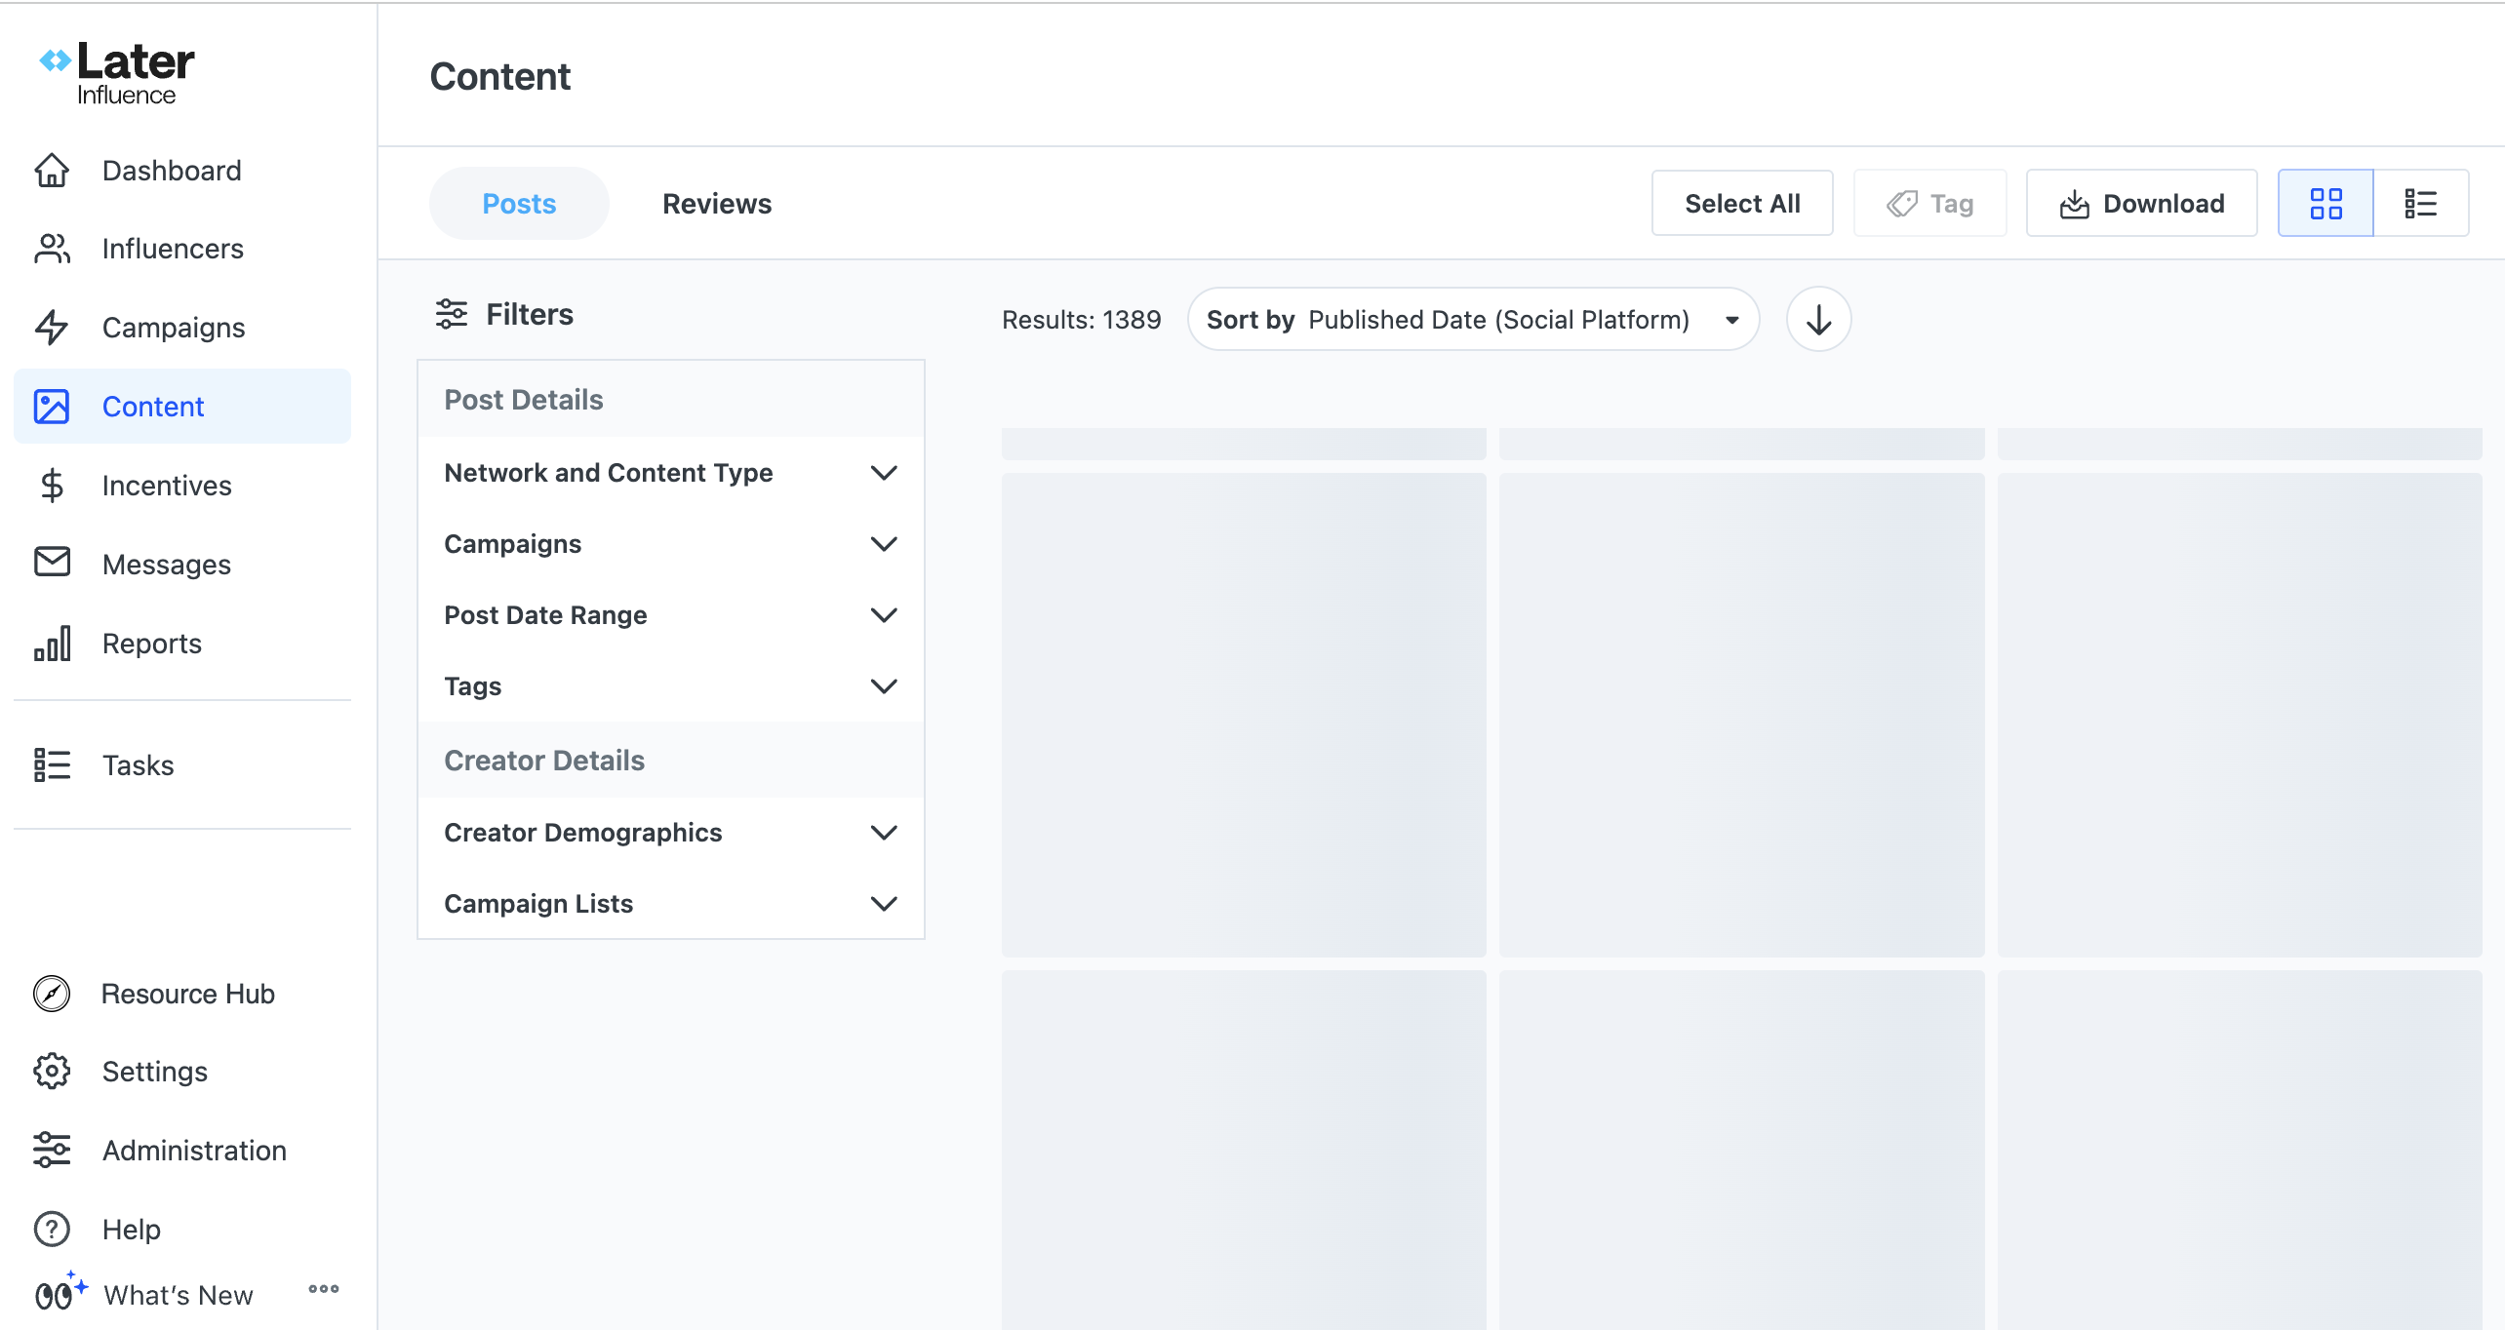Switch to grid view layout
Viewport: 2505px width, 1330px height.
(2326, 204)
